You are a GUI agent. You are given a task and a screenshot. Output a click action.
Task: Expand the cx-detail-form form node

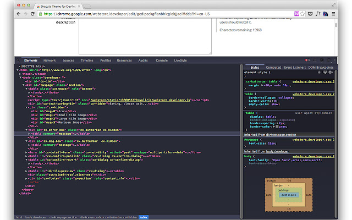(x=27, y=152)
